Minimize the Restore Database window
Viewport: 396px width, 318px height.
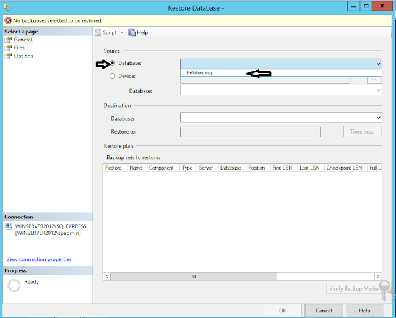[x=353, y=6]
